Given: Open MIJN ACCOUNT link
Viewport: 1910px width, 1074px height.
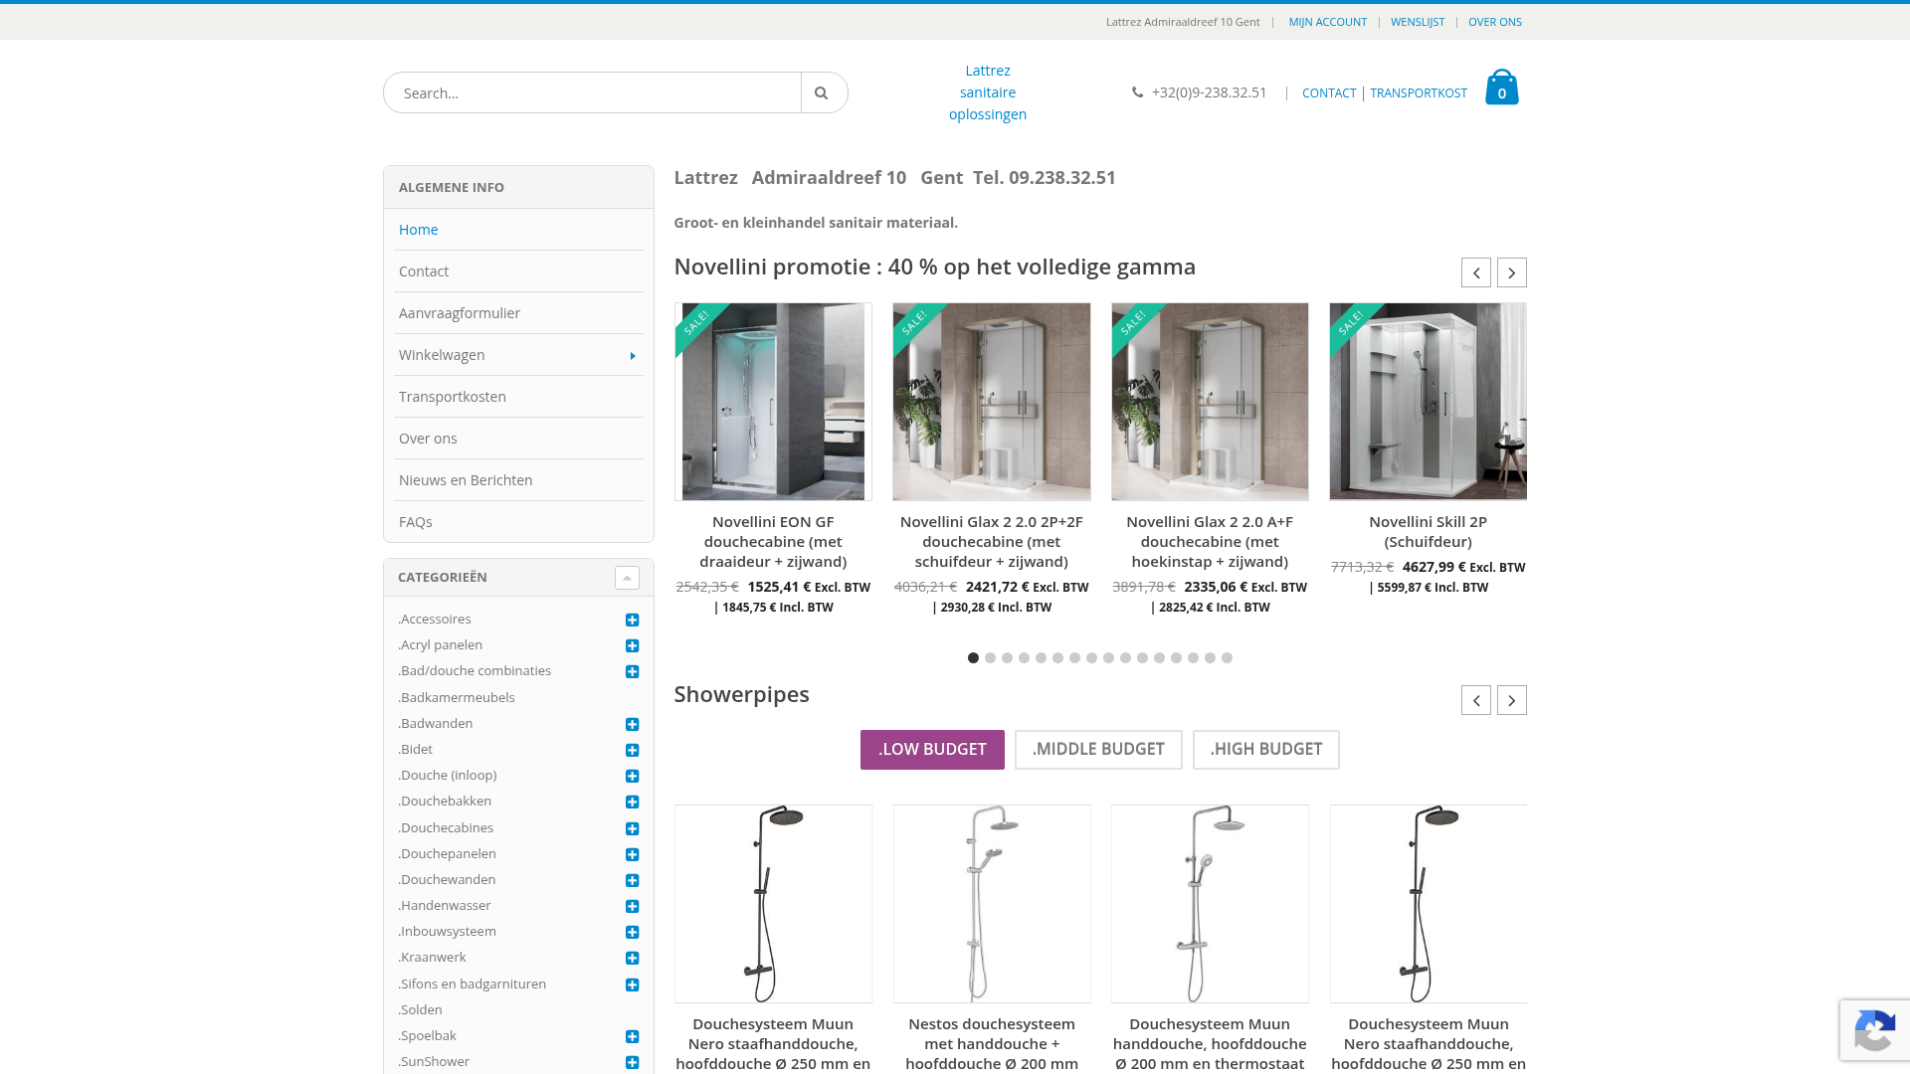Looking at the screenshot, I should coord(1328,22).
